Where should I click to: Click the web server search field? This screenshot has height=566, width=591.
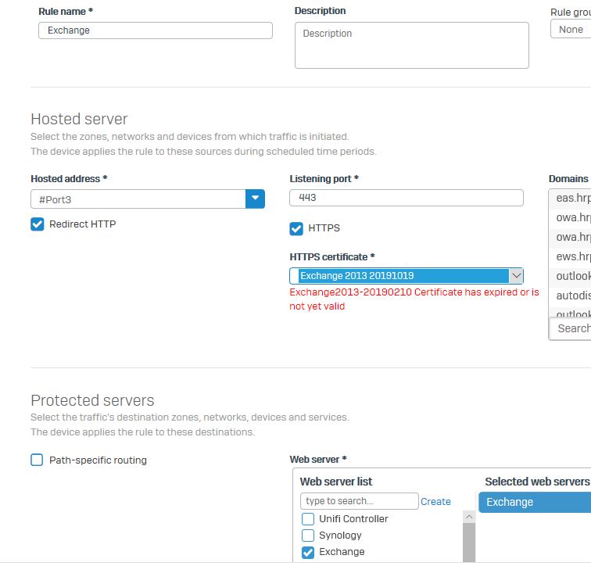point(359,501)
